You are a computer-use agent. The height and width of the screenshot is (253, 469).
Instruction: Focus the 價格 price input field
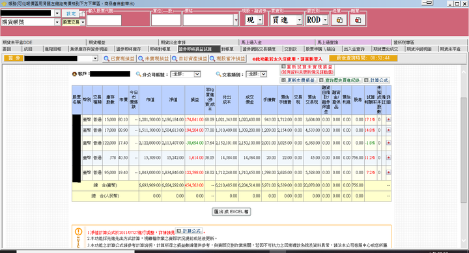coord(208,20)
